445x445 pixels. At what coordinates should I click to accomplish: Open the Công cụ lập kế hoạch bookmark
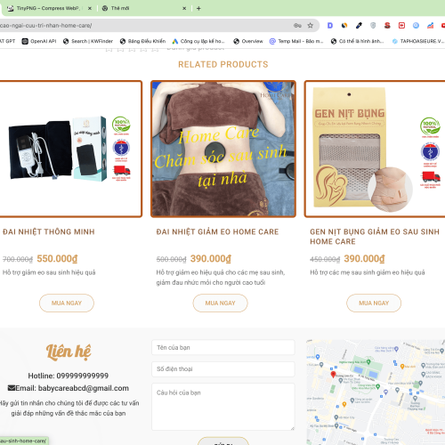coord(198,41)
